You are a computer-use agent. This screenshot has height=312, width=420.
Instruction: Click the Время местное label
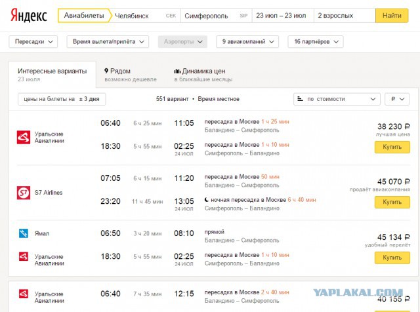pos(219,99)
